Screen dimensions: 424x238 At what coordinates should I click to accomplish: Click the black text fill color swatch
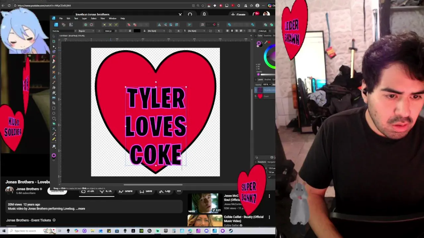coord(137,31)
